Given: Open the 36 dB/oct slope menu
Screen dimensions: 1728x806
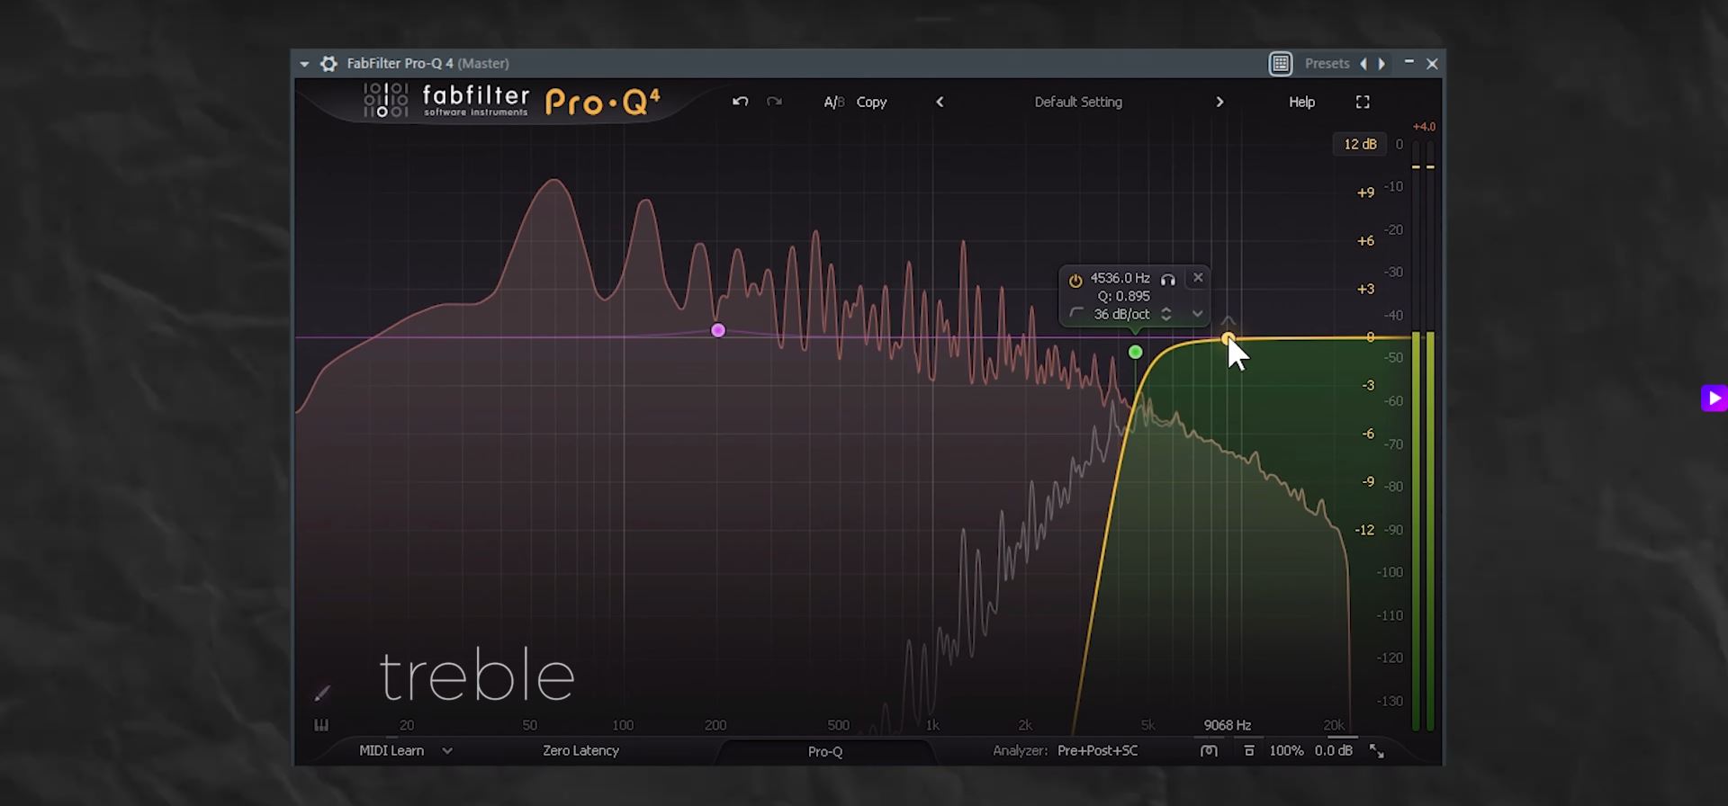Looking at the screenshot, I should (1121, 314).
